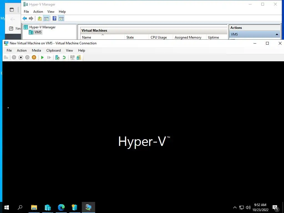Open the Clipboard menu
Image resolution: width=284 pixels, height=213 pixels.
(x=54, y=50)
